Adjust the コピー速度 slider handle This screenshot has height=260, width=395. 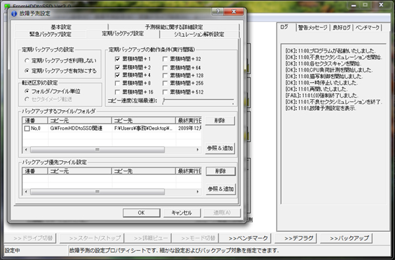(x=163, y=100)
